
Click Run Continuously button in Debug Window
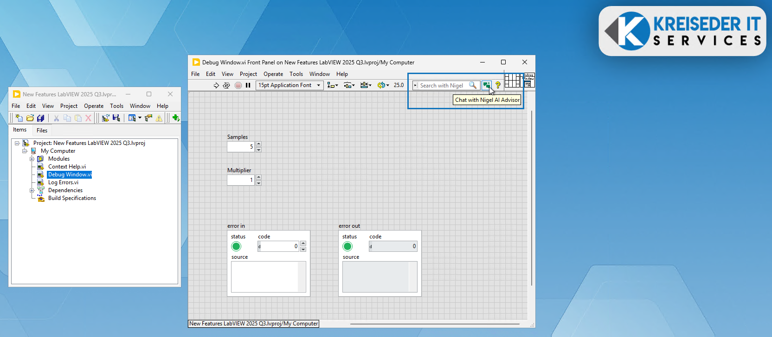click(x=226, y=85)
